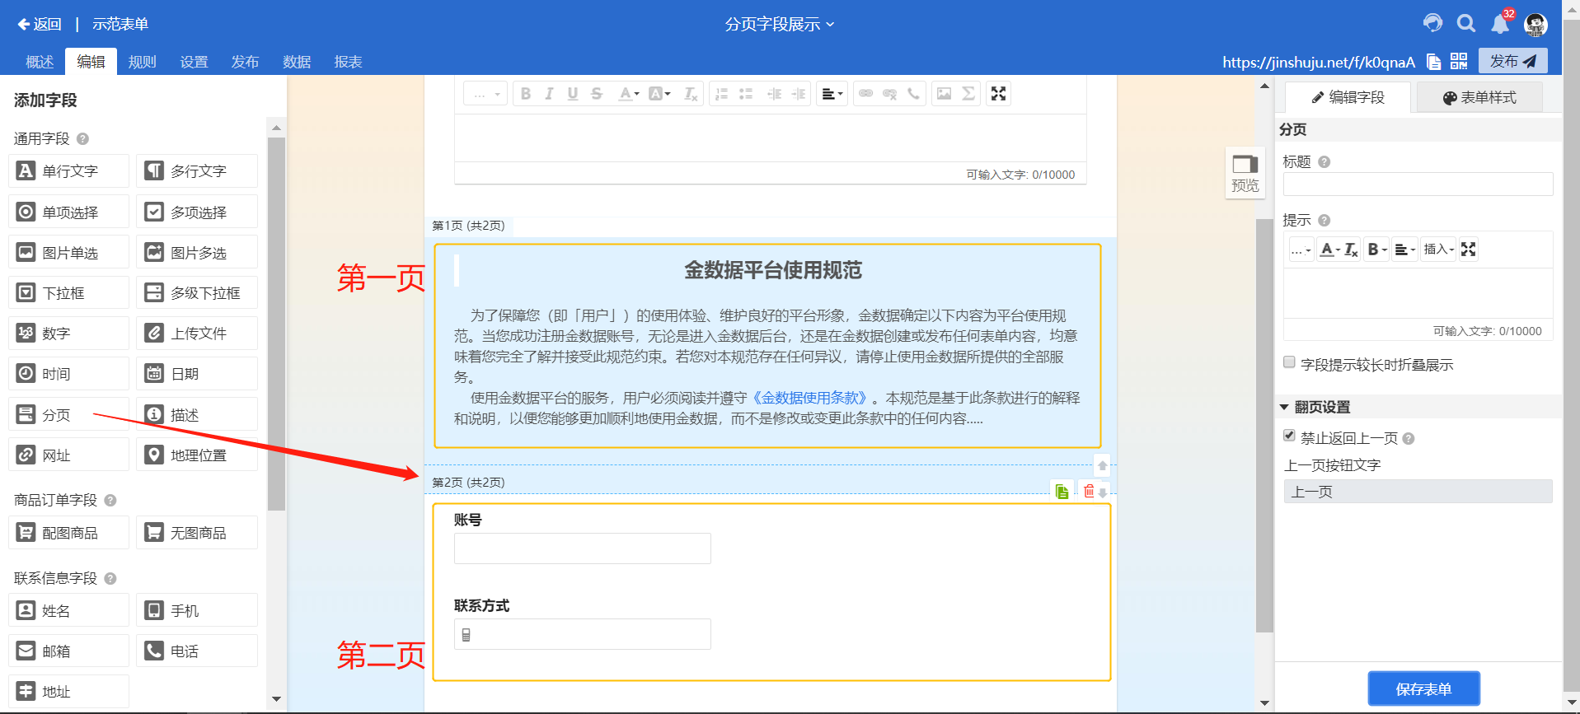Copy the form link with the copy icon
The width and height of the screenshot is (1580, 714).
(1434, 62)
